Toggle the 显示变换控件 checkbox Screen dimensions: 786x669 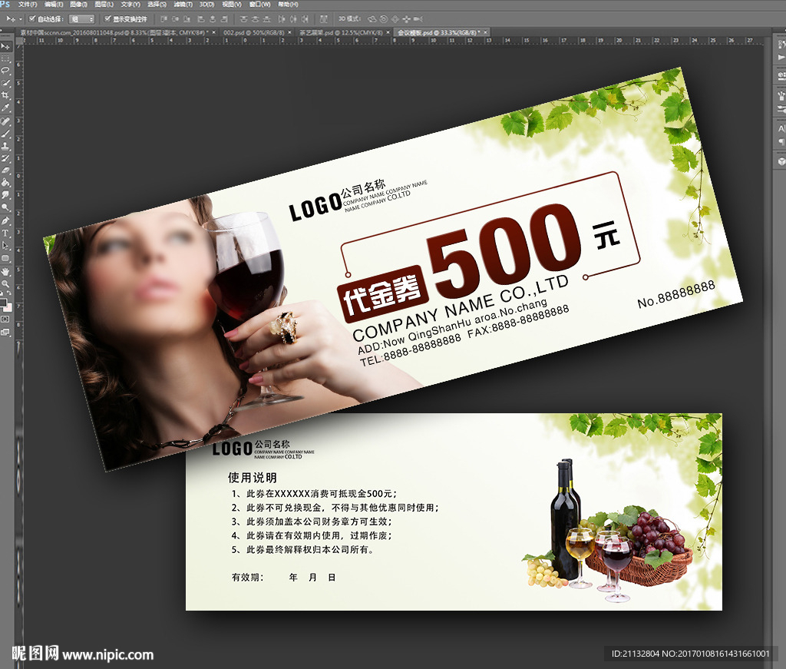(107, 19)
